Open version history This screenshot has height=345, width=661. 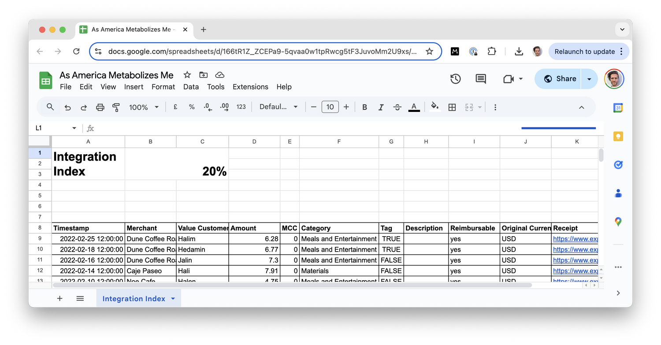pos(455,78)
